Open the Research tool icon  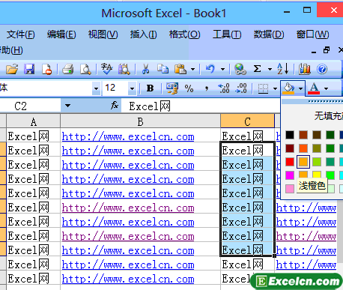point(124,69)
